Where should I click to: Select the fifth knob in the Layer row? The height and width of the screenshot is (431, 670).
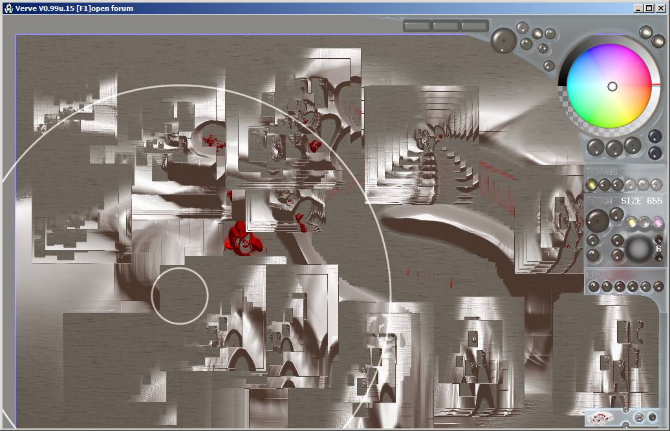(x=645, y=286)
